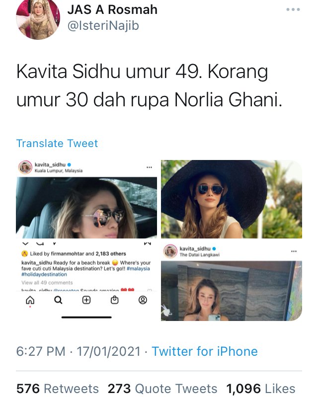Tap the JAS A Rosmah profile avatar
This screenshot has height=397, width=318.
pos(38,19)
